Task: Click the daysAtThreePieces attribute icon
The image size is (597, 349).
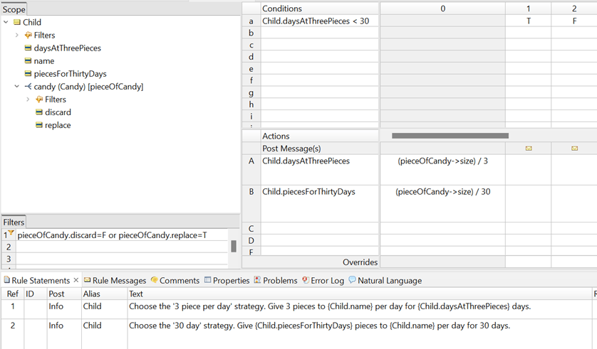Action: 28,48
